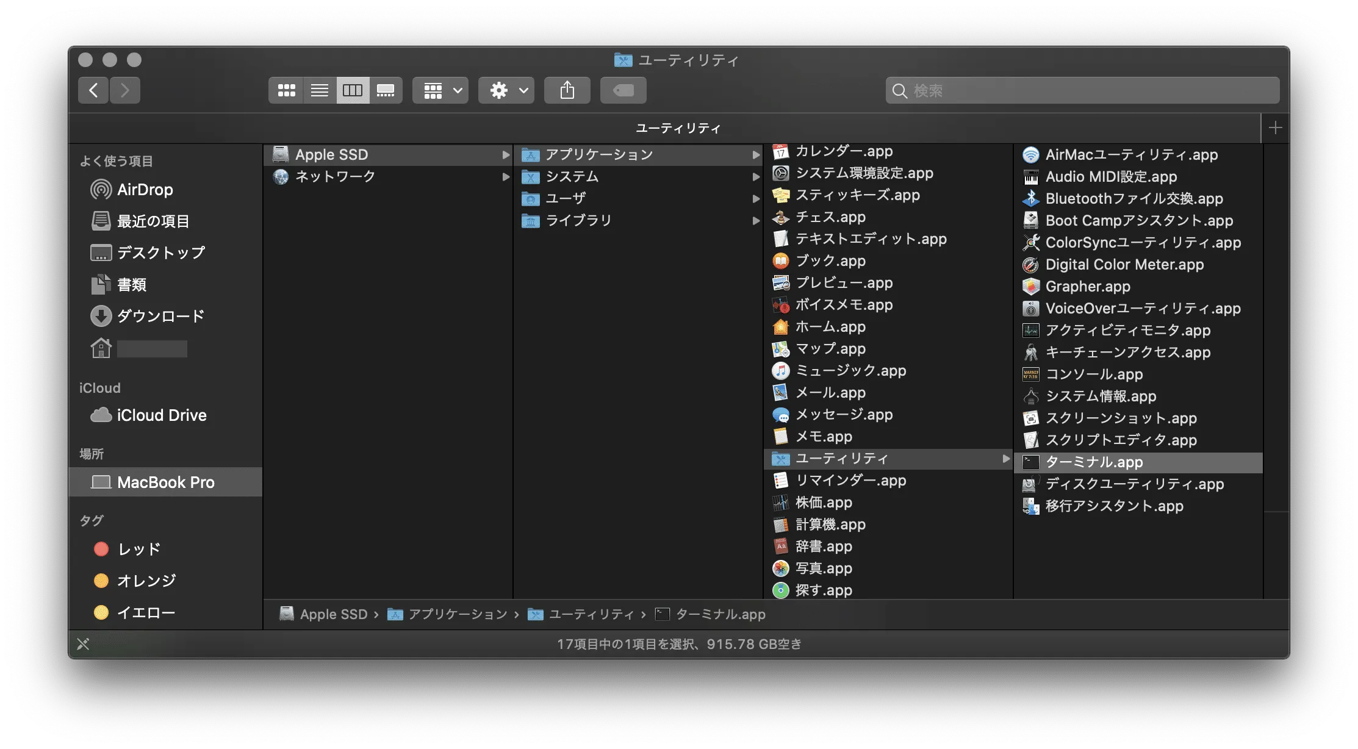The width and height of the screenshot is (1358, 749).
Task: Switch to gallery view mode
Action: tap(386, 91)
